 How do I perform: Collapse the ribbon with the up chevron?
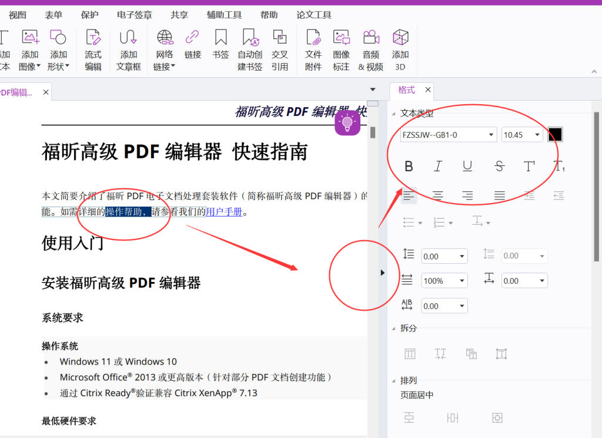[594, 71]
